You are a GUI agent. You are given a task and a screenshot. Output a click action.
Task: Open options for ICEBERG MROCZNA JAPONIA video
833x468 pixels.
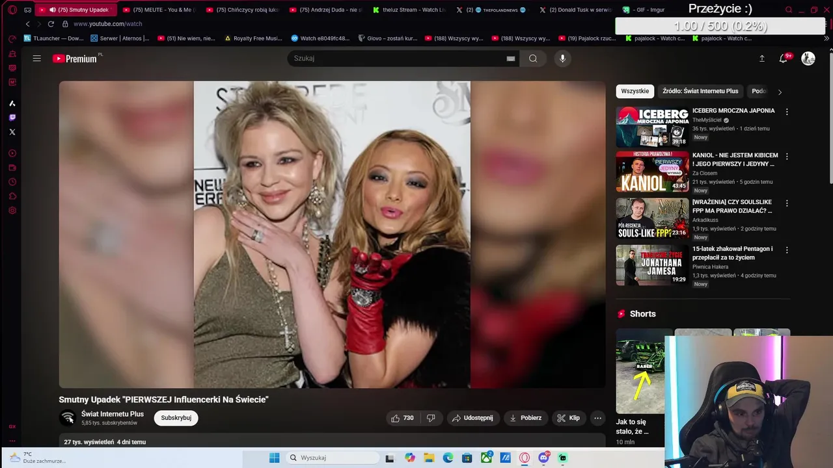pyautogui.click(x=787, y=112)
